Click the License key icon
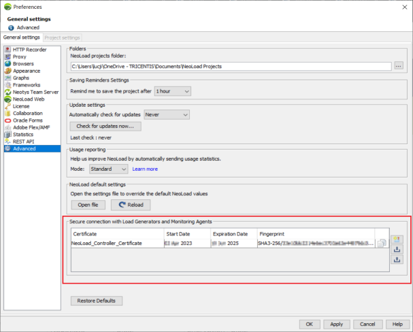 tap(7, 106)
